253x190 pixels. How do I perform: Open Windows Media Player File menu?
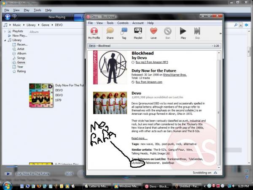coord(7,10)
